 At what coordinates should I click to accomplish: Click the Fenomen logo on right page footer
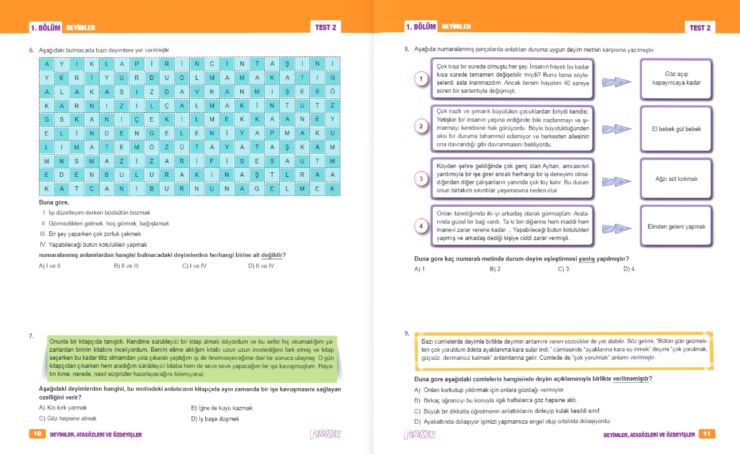point(420,434)
